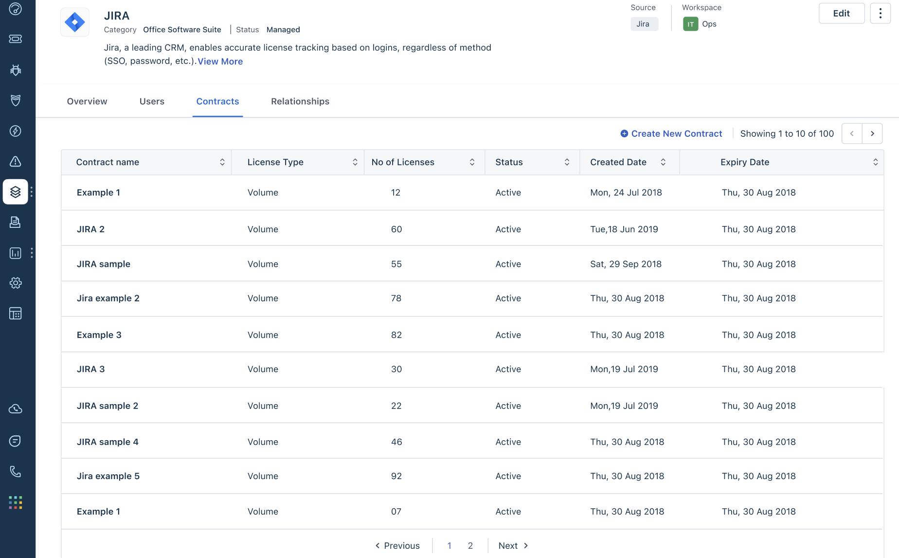Open the colorful app switcher grid
899x558 pixels.
tap(16, 502)
